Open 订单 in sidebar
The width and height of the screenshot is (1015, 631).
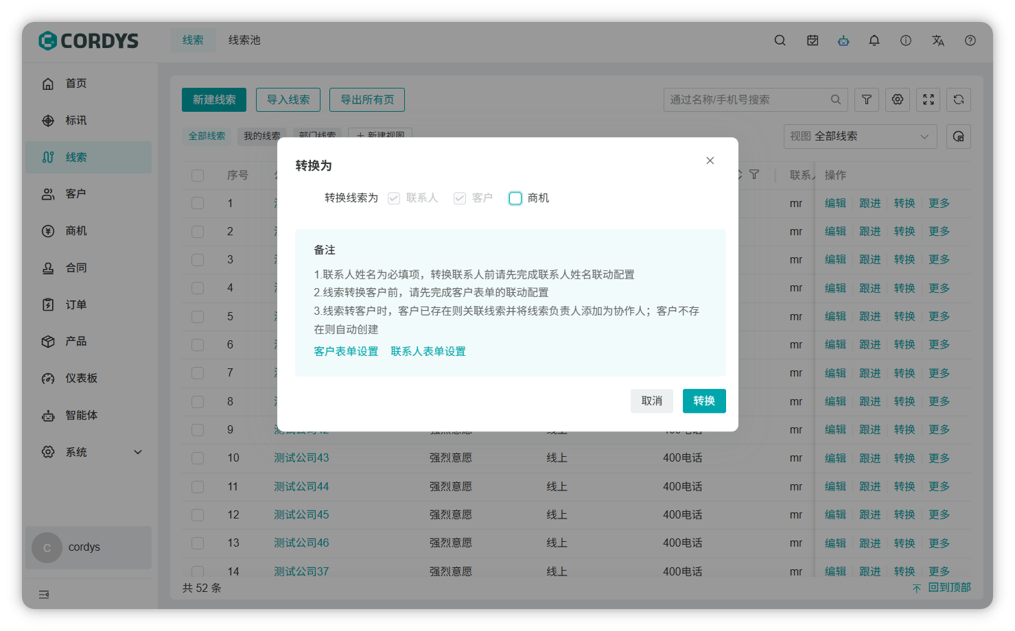[89, 305]
